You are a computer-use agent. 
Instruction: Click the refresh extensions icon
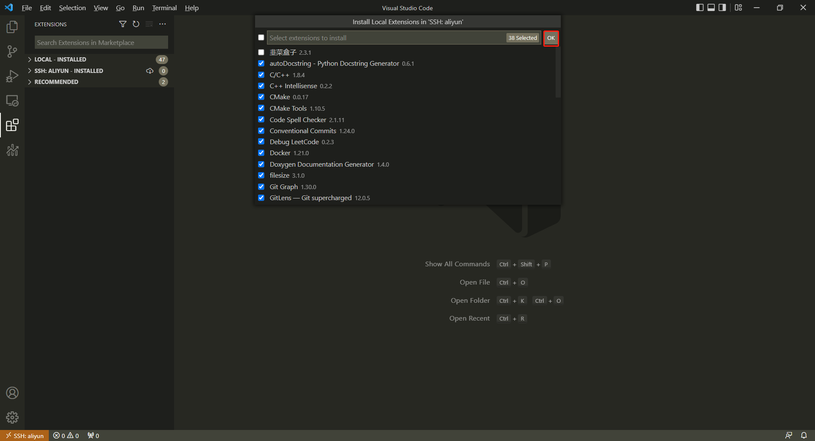coord(136,24)
